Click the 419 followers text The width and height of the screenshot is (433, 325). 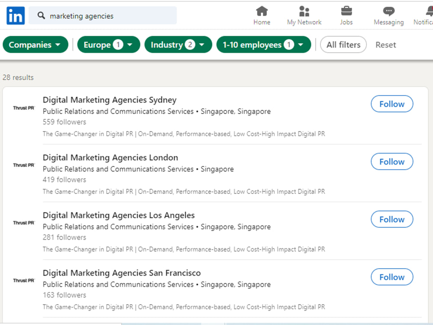click(x=65, y=180)
